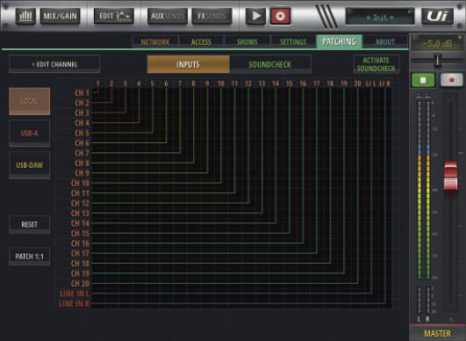Viewport: 466px width, 341px height.
Task: Click the -5.8 dB level readout
Action: 437,44
